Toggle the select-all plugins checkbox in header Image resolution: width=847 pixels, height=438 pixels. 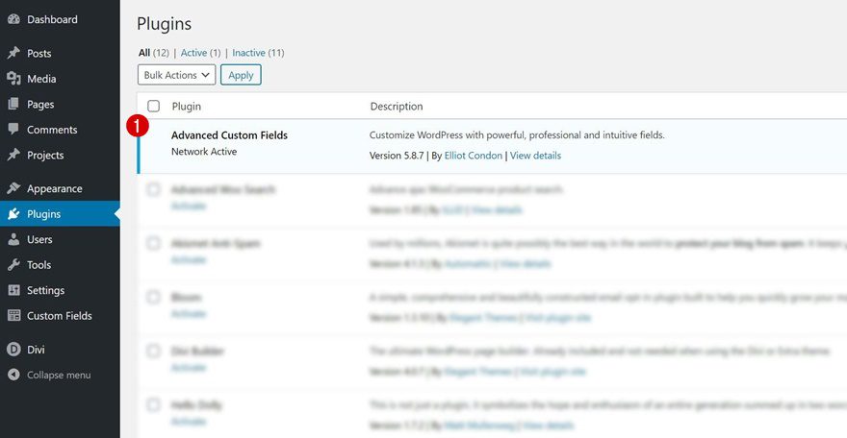[x=153, y=106]
